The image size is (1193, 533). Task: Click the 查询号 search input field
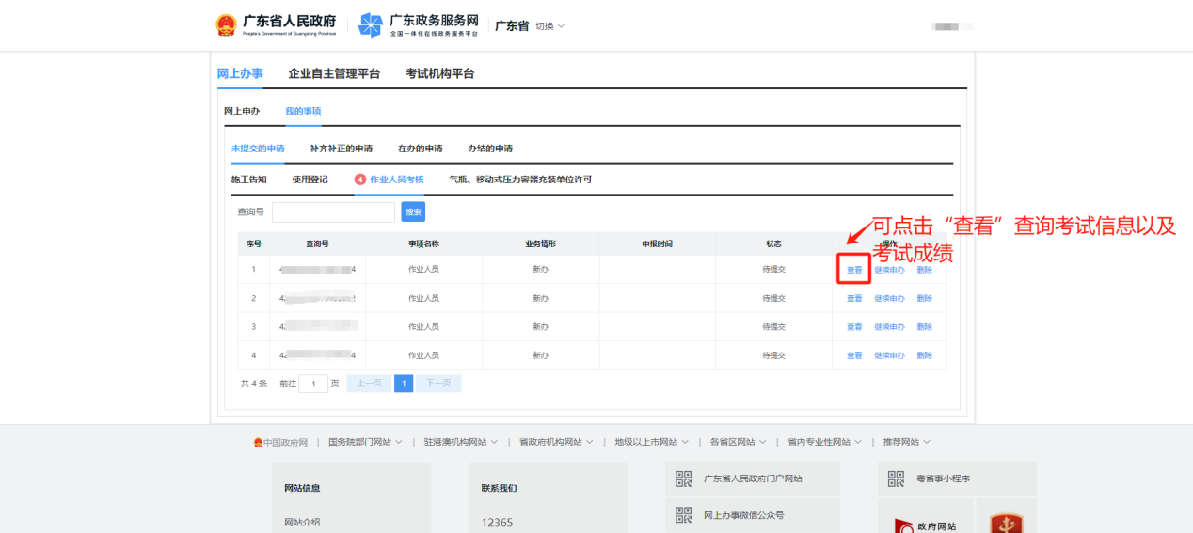point(333,212)
